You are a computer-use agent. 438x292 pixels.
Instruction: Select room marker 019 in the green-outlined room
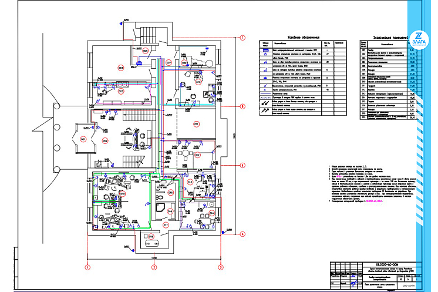coord(123,194)
